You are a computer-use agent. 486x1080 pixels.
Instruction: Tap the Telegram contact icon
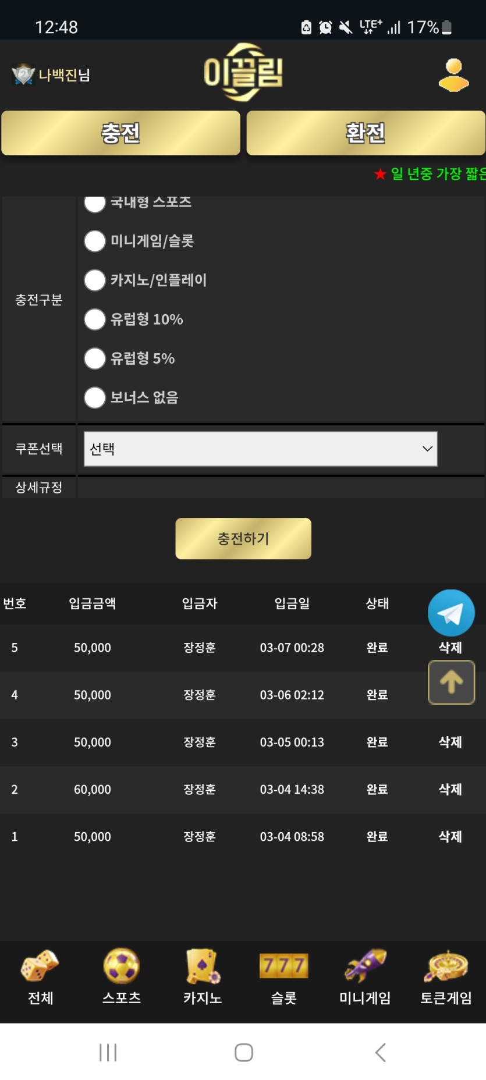(451, 613)
